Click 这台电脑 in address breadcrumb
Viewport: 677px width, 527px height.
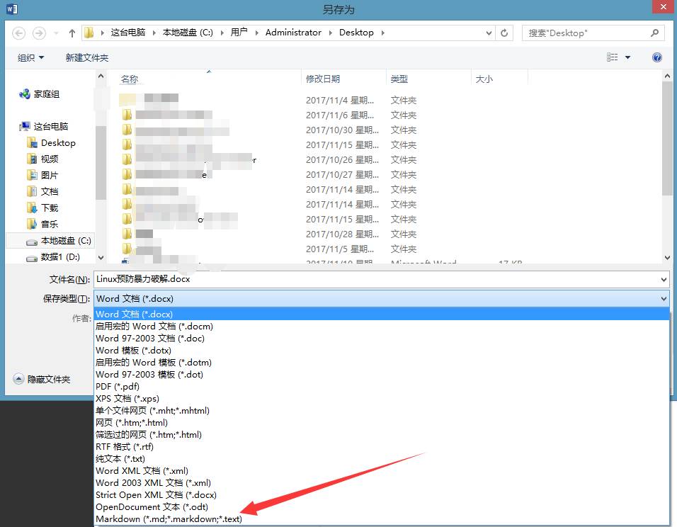(127, 33)
